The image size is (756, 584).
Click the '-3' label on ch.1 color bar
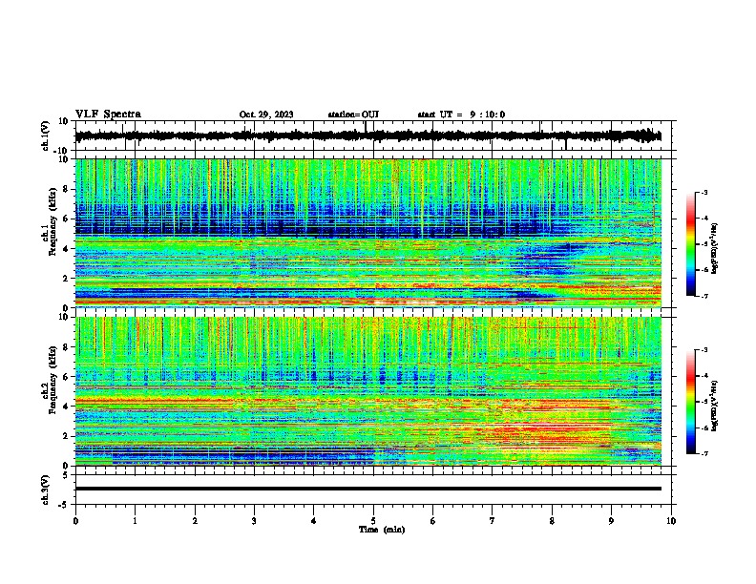pos(704,193)
